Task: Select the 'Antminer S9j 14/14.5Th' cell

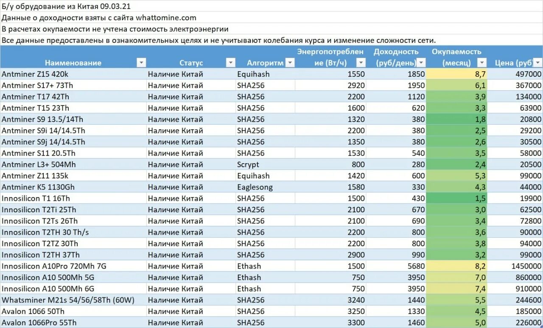Action: click(x=73, y=142)
